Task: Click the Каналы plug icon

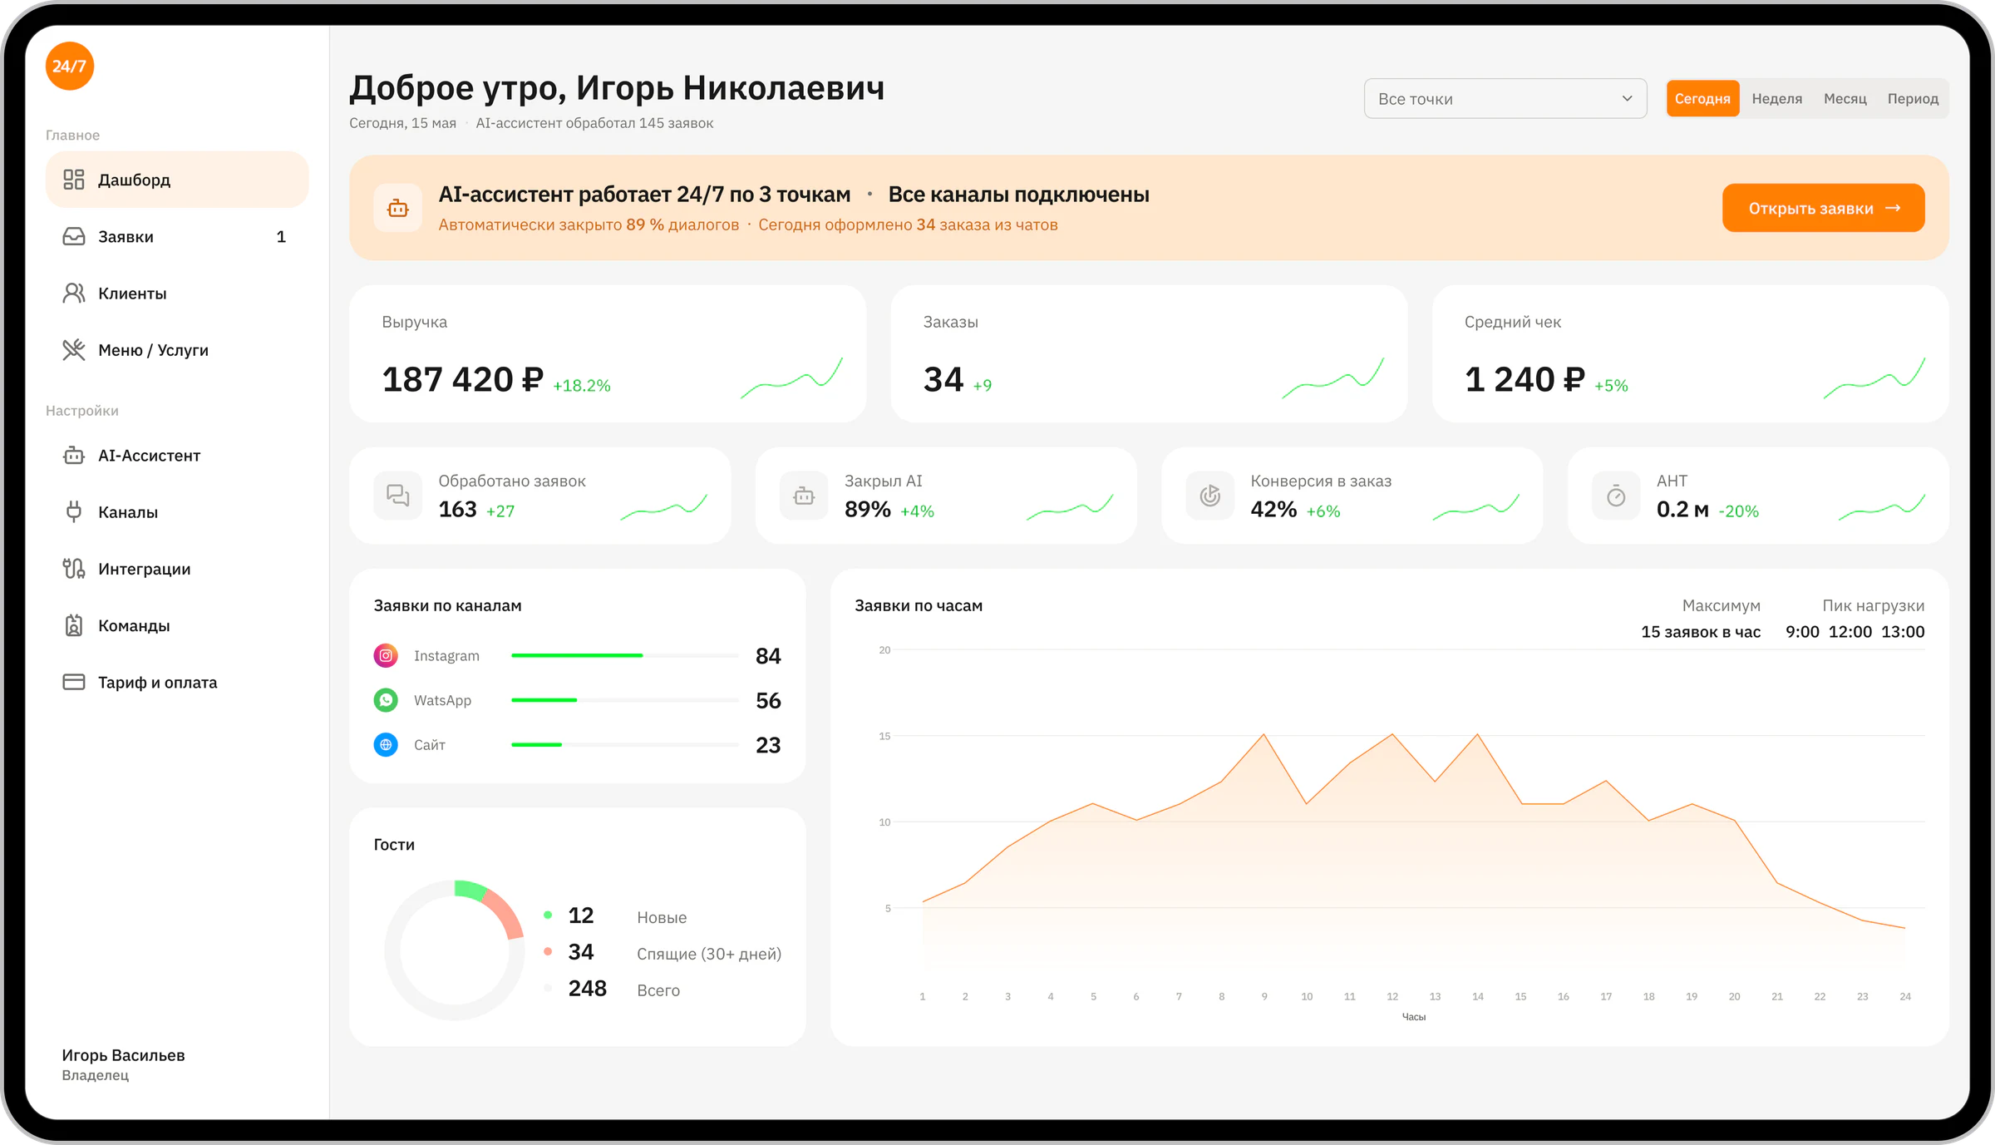Action: coord(74,511)
